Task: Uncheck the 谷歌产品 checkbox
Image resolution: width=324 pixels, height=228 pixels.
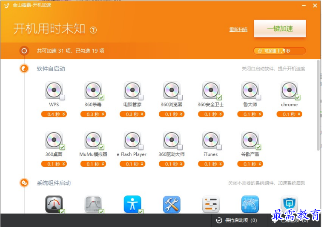Action: (x=258, y=147)
